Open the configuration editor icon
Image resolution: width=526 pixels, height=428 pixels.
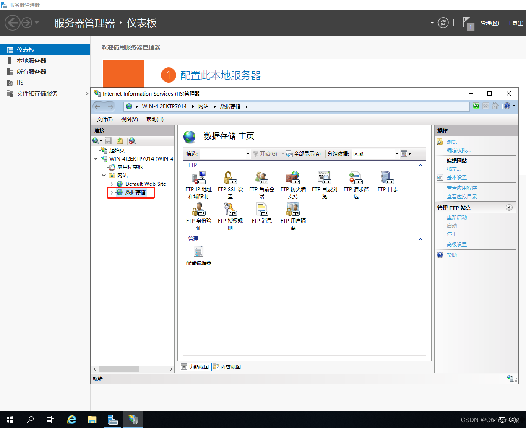198,252
